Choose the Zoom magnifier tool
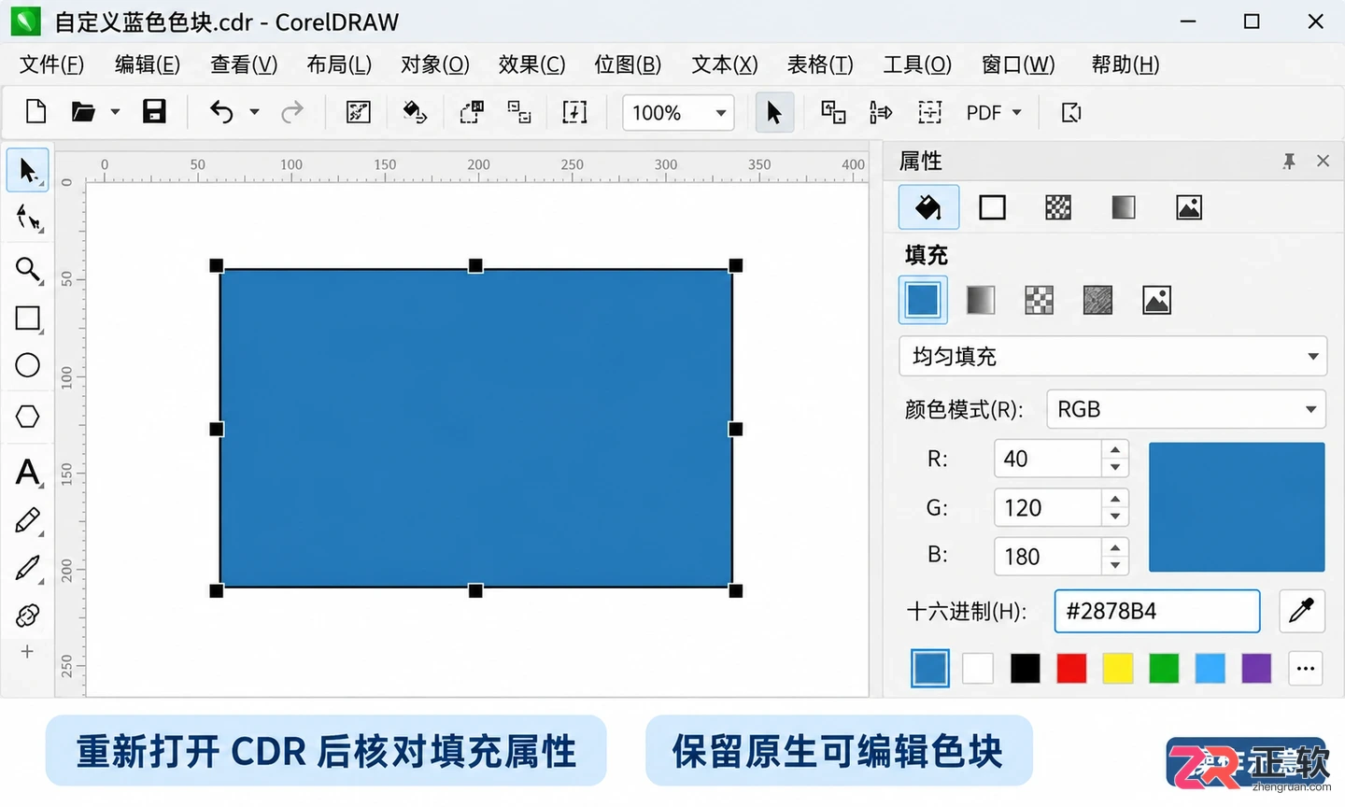This screenshot has width=1345, height=807. click(28, 270)
